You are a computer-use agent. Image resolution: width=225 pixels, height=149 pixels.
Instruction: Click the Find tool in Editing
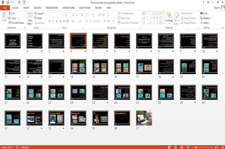(204, 13)
